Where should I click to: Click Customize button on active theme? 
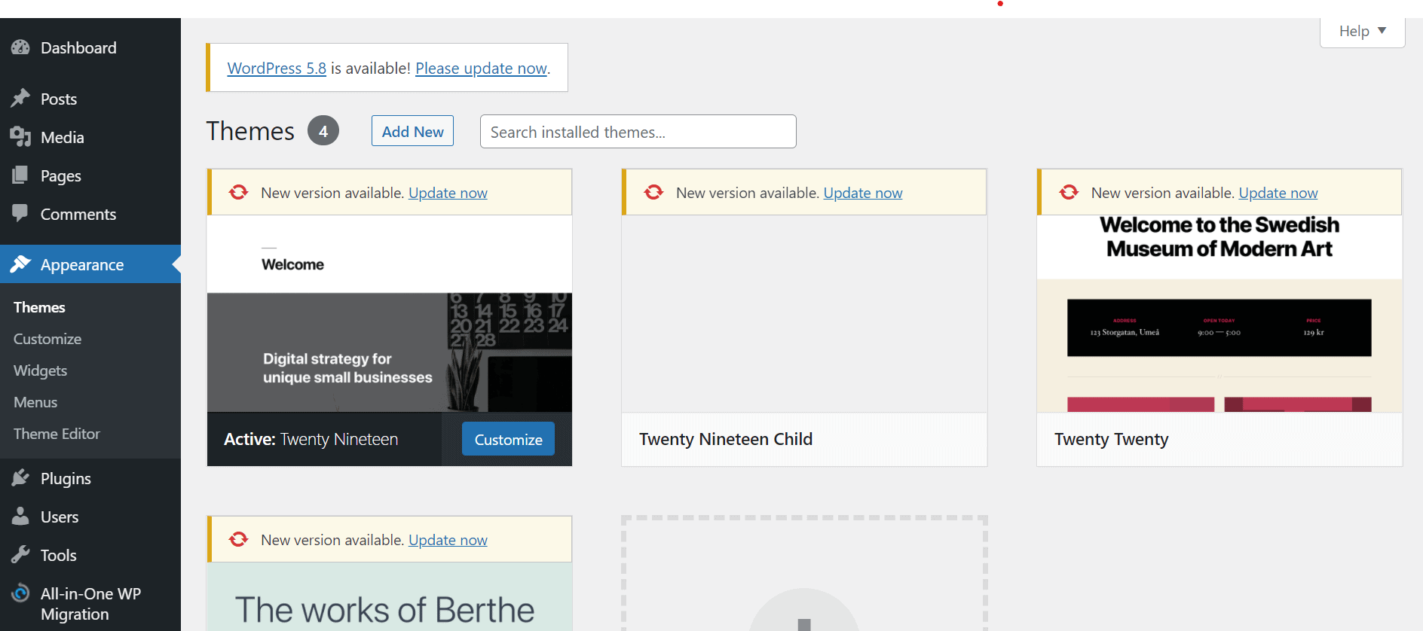pyautogui.click(x=508, y=439)
